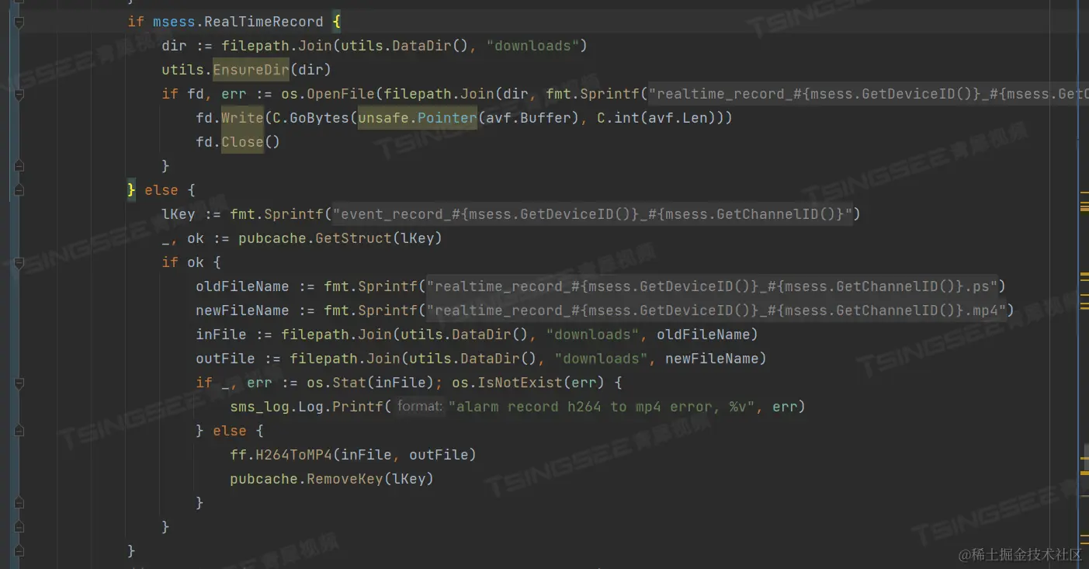Click the 'format:' parameter hint in Printf

[x=419, y=407]
